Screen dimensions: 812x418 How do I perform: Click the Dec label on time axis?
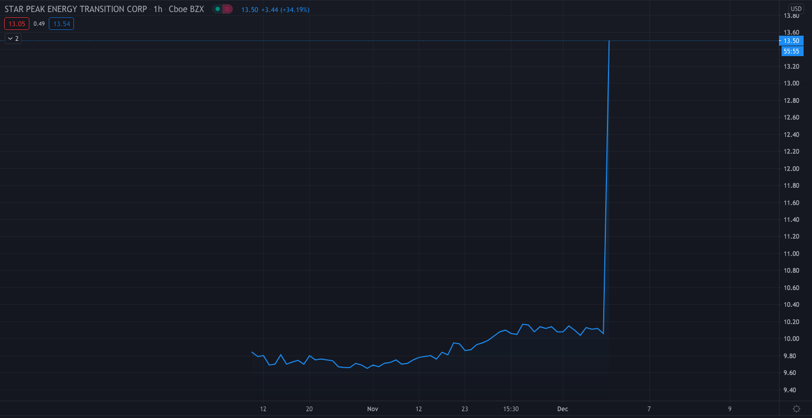pyautogui.click(x=562, y=409)
